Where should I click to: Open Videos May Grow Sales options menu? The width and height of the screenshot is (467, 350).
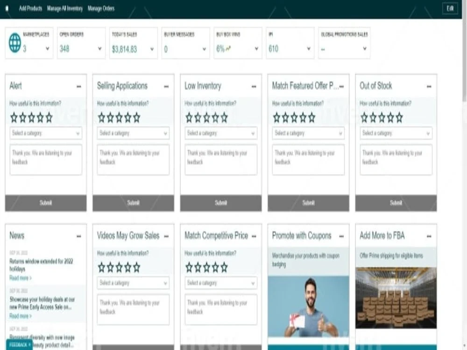tap(166, 236)
